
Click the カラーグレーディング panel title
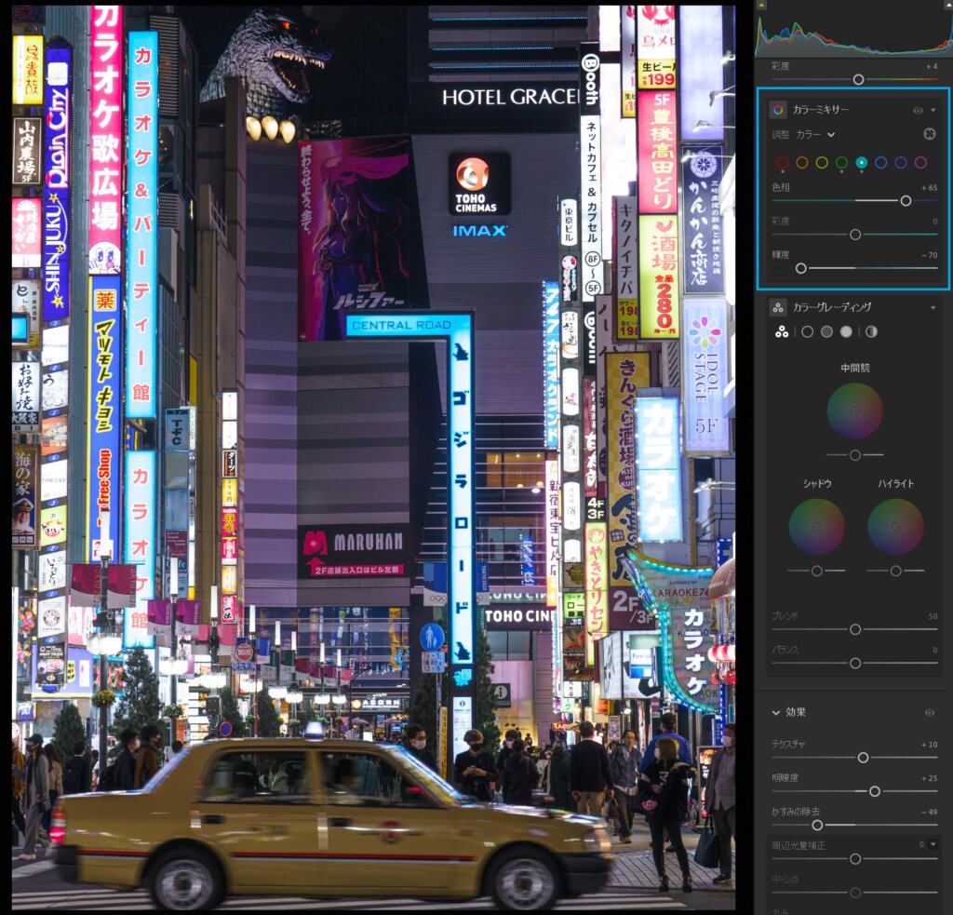pyautogui.click(x=832, y=307)
